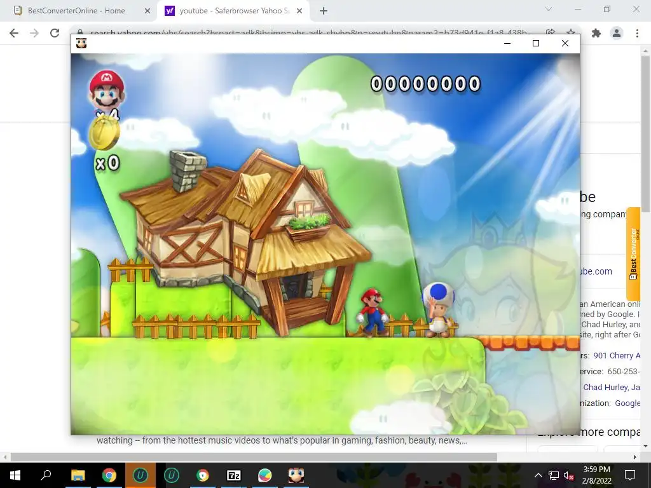Open the Windows notification center
The width and height of the screenshot is (651, 488).
click(630, 475)
